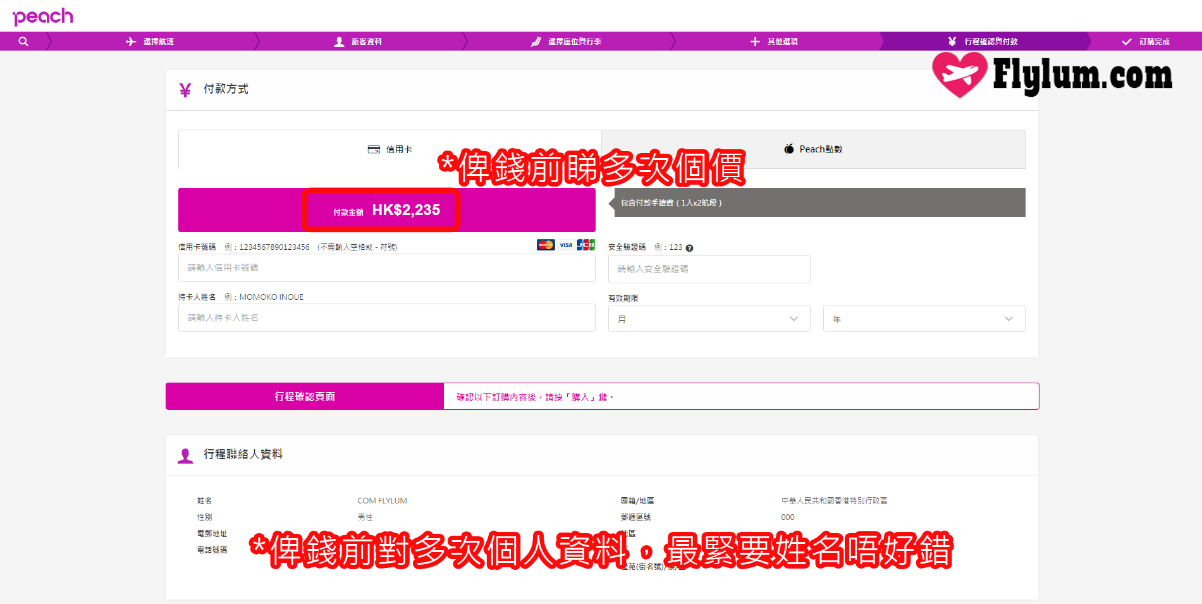Click the JCB card logo
Image resolution: width=1202 pixels, height=604 pixels.
(586, 245)
